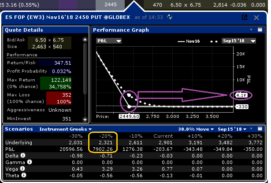271x183 pixels.
Task: Click the P&L value -203.67
Action: point(163,149)
